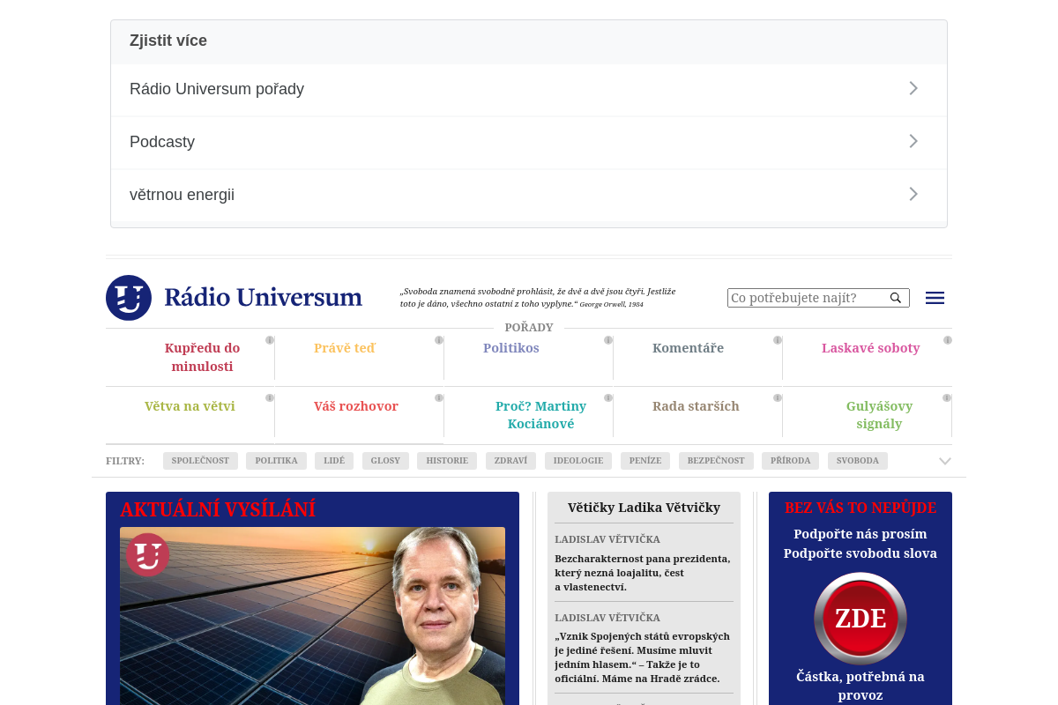This screenshot has height=705, width=1058.
Task: Click info icon next to Proč? Martiny Kociánové
Action: 608,397
